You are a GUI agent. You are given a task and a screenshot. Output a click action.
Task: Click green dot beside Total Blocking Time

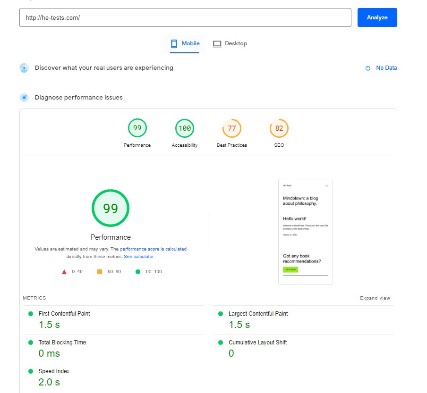pyautogui.click(x=31, y=343)
